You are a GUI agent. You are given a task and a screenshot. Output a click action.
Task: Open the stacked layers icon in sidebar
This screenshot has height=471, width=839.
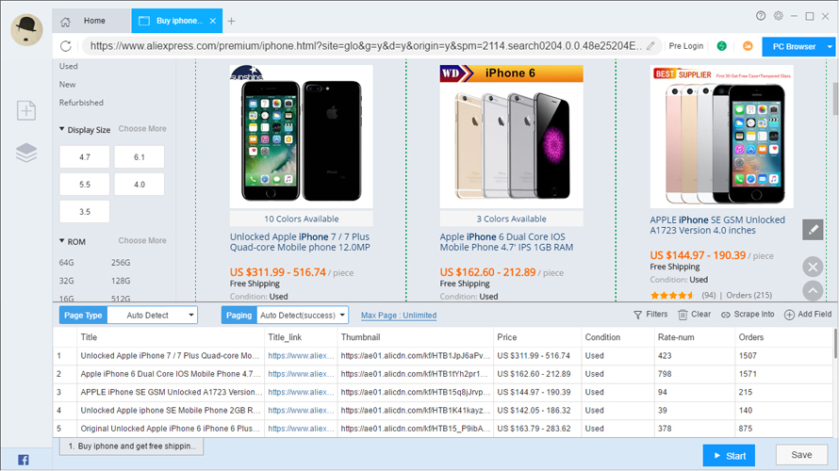(26, 153)
